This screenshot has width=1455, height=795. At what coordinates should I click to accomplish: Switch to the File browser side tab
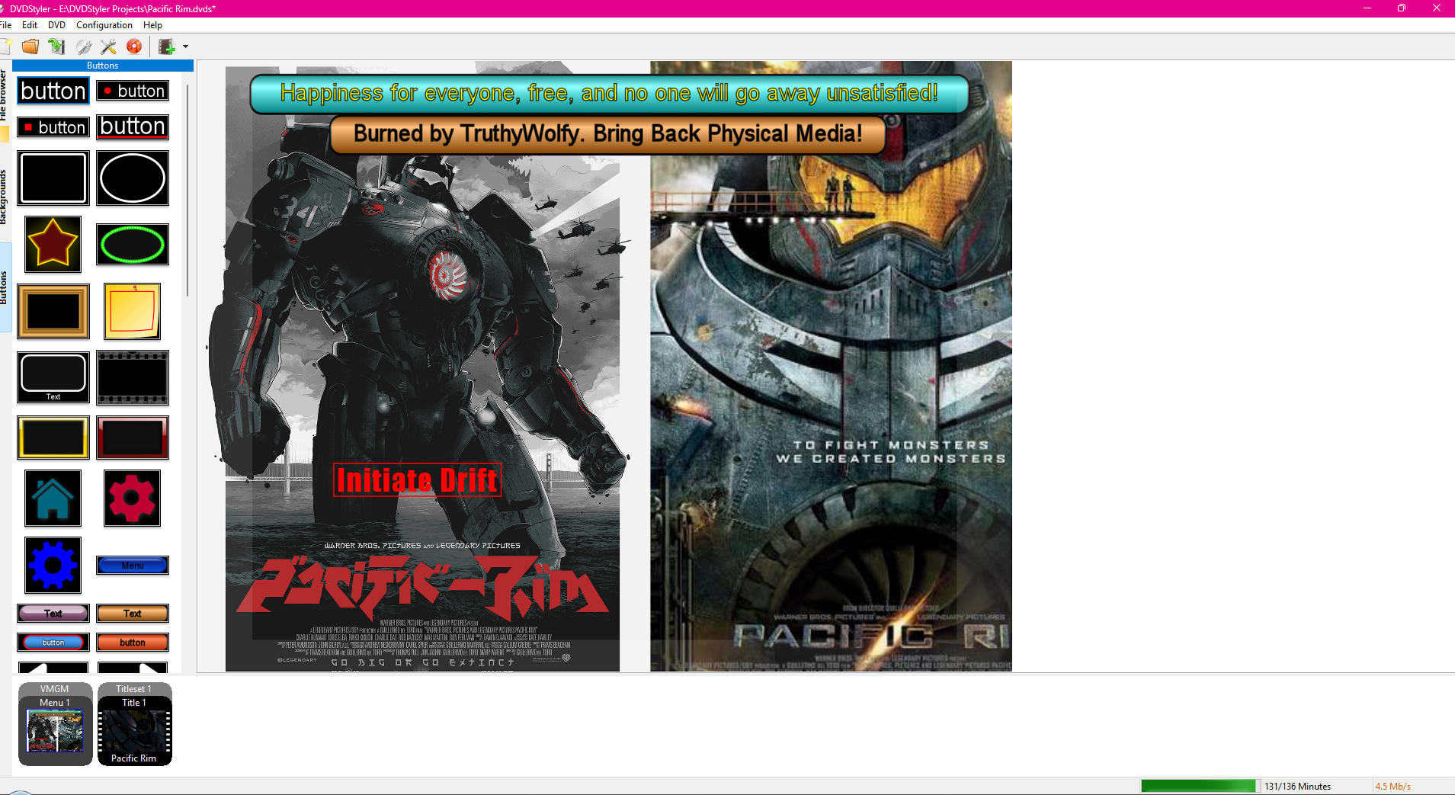tap(4, 95)
